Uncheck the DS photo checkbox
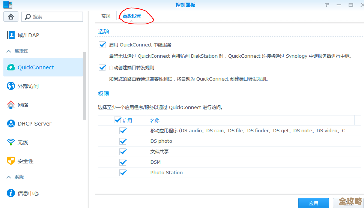The image size is (364, 208). coord(123,141)
